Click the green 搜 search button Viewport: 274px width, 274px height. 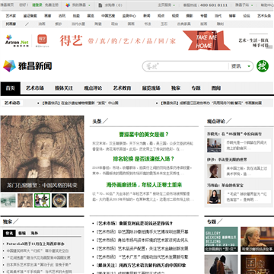click(x=263, y=66)
